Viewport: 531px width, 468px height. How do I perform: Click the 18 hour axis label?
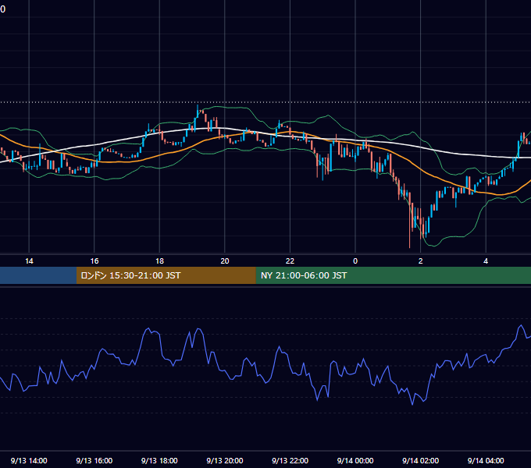click(x=159, y=261)
